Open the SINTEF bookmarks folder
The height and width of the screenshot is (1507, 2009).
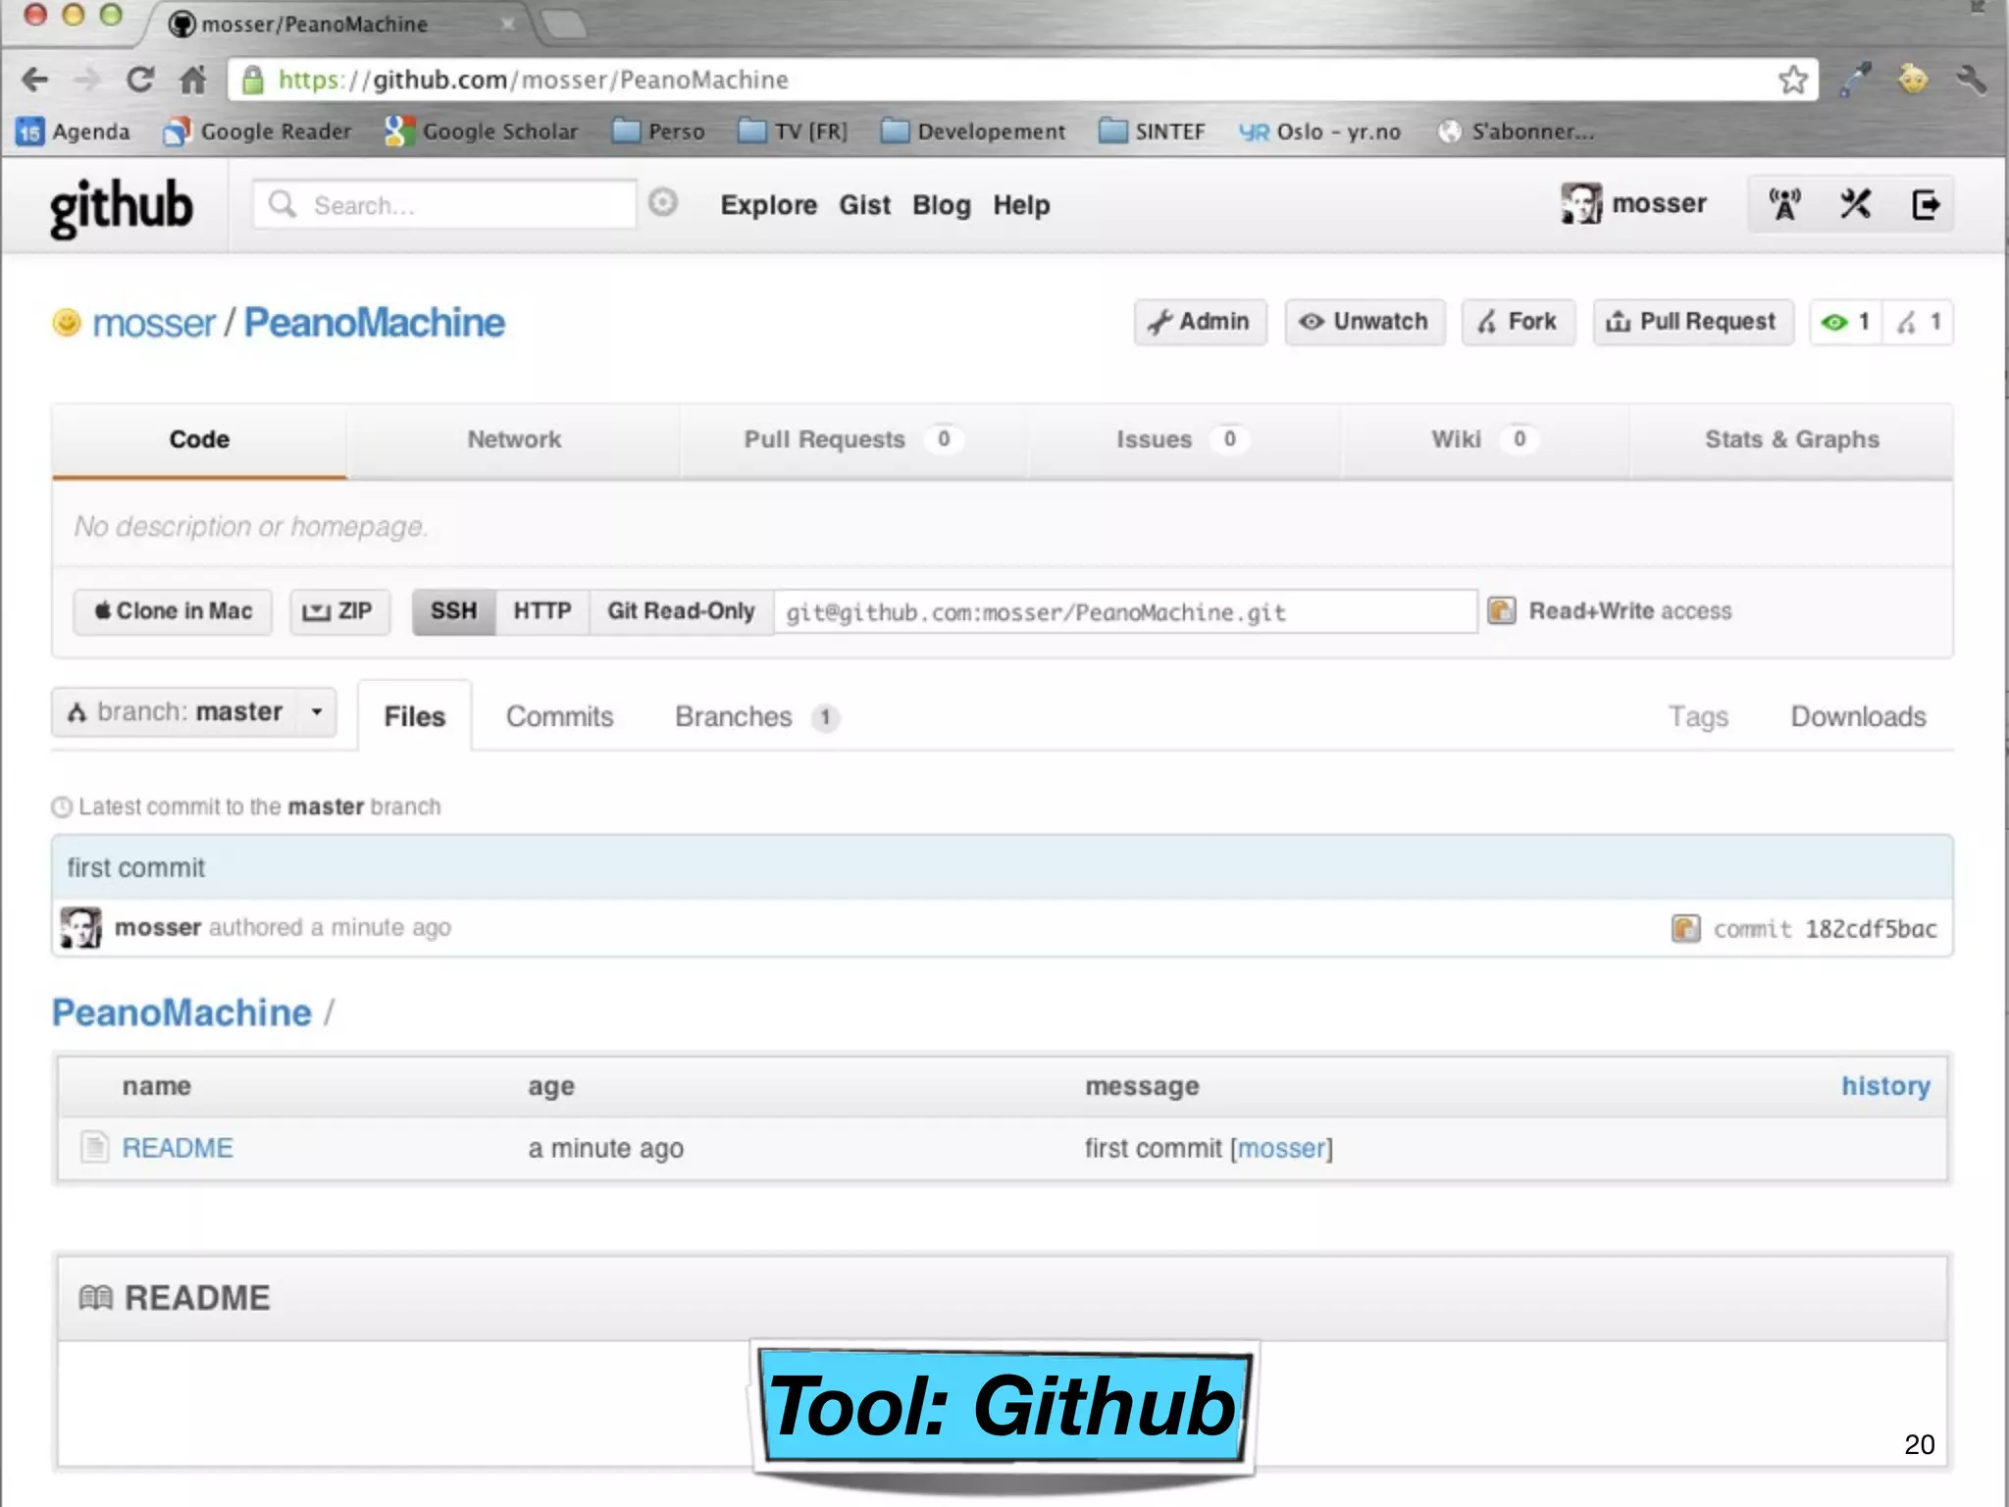pyautogui.click(x=1152, y=131)
